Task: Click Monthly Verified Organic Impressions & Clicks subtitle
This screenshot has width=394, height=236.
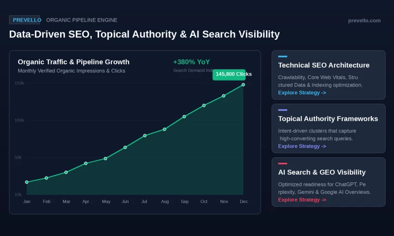Action: [71, 71]
